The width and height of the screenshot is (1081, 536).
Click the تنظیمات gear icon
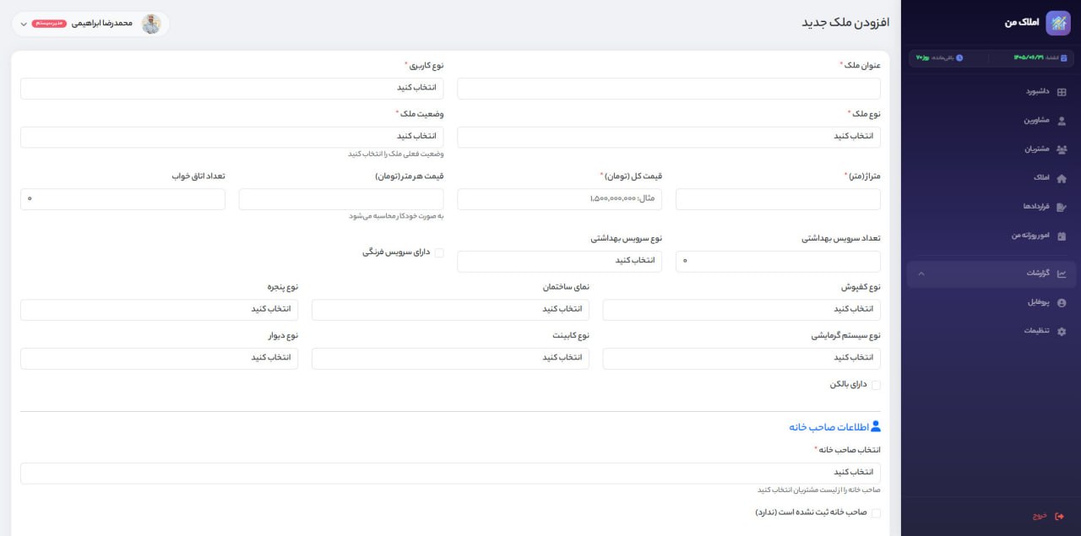click(x=1062, y=331)
